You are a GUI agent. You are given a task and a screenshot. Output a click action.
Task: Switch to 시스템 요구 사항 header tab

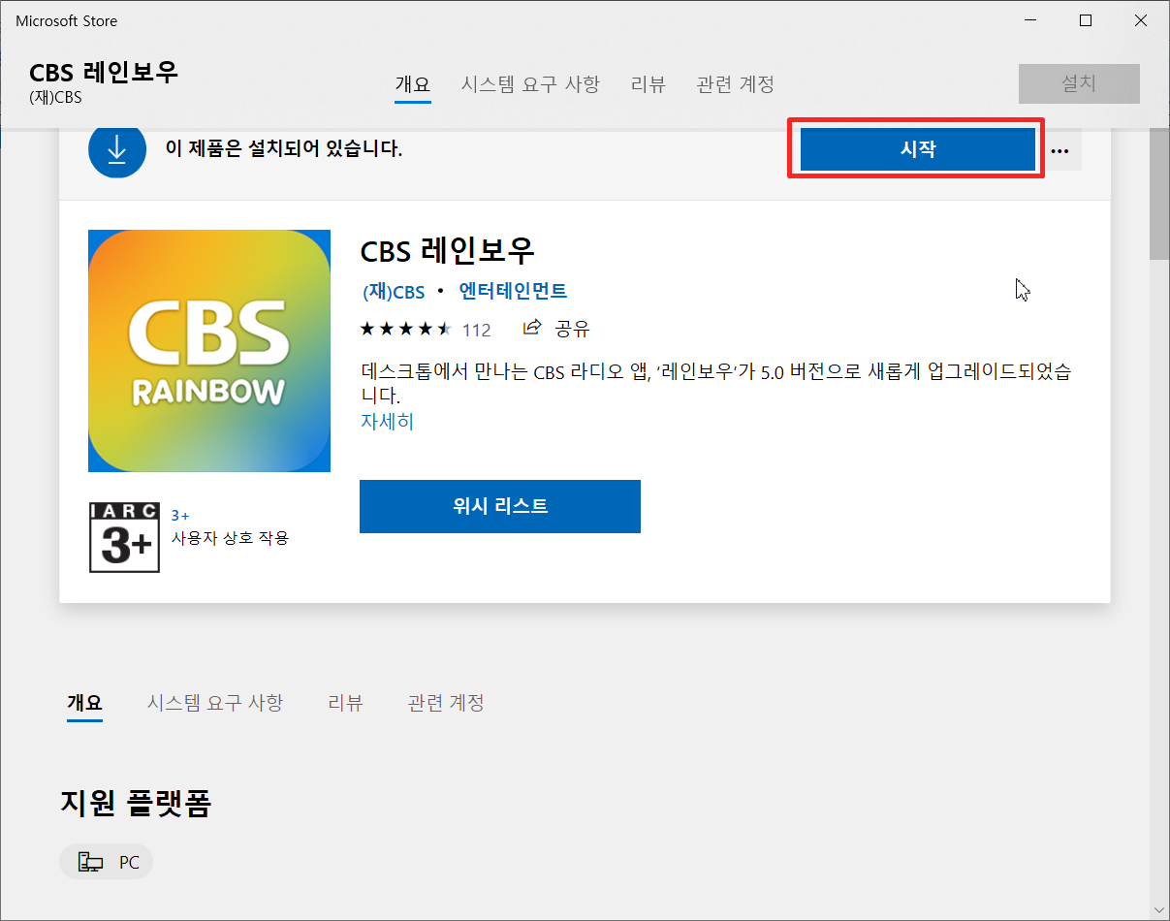pyautogui.click(x=530, y=84)
